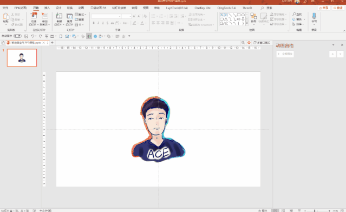Apply Underline formatting
This screenshot has width=346, height=212.
pos(103,23)
